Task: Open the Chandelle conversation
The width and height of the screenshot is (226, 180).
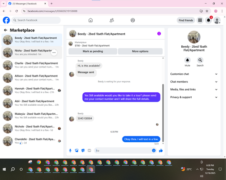Action: click(x=32, y=141)
